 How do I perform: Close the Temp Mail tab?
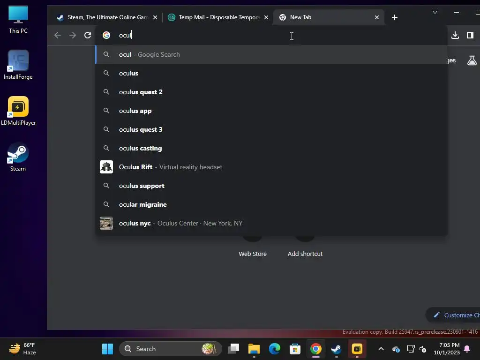(266, 17)
